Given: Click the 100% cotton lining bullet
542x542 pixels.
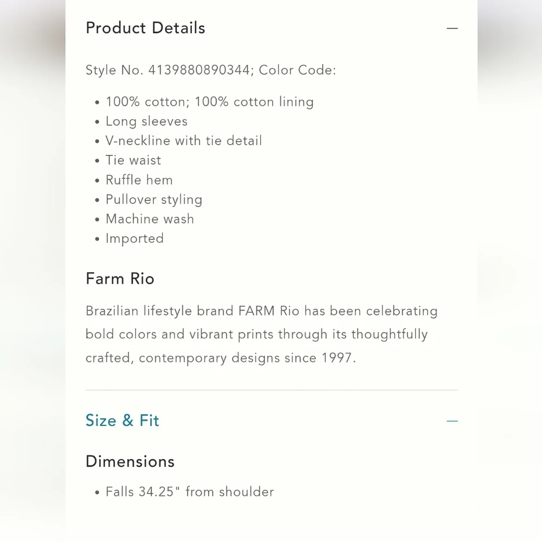Looking at the screenshot, I should (x=210, y=102).
